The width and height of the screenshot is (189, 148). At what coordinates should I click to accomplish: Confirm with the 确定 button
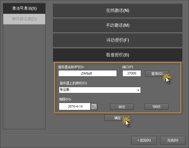coord(117,118)
